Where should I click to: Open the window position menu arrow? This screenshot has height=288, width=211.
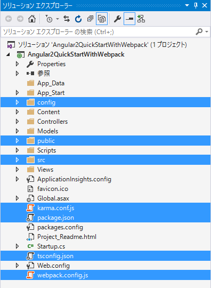point(187,5)
